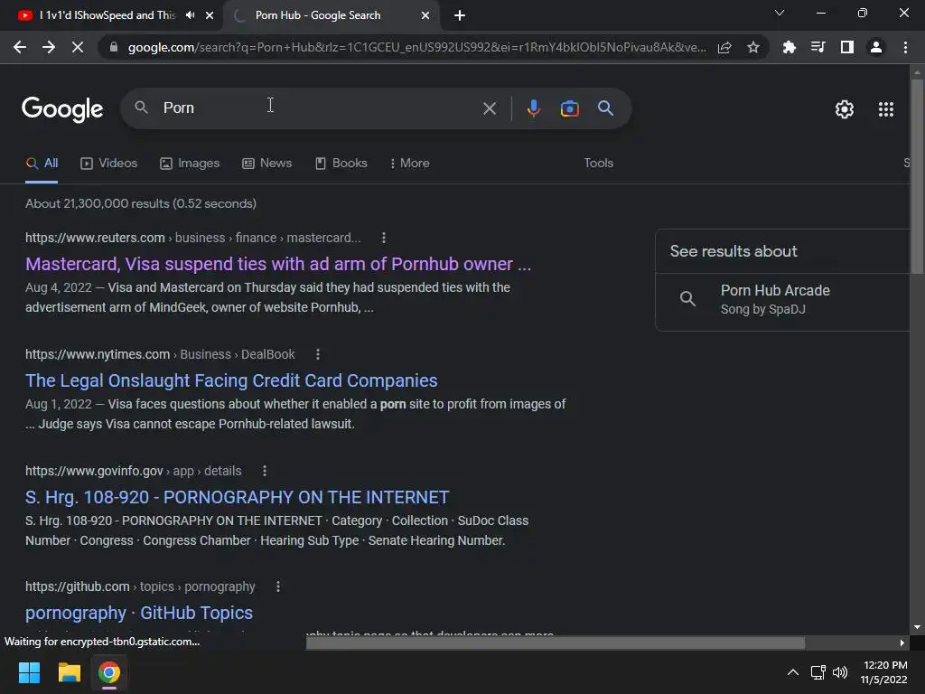
Task: Search by image with camera icon
Action: point(569,108)
